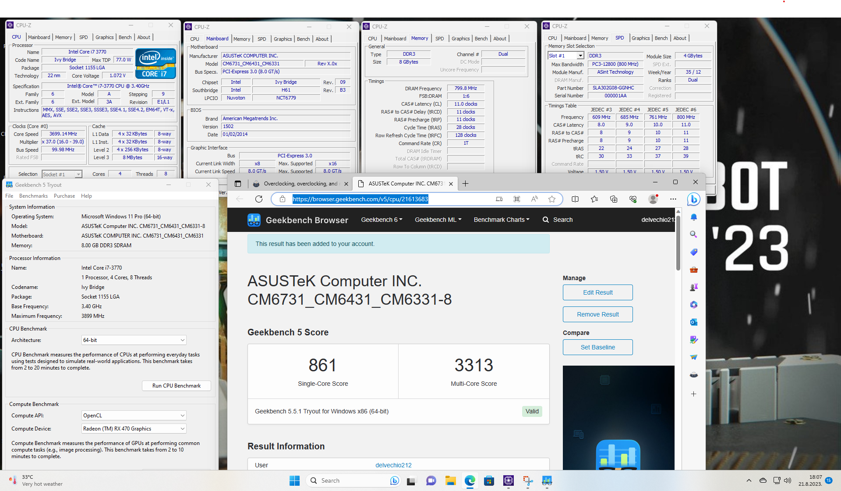Click the webpage vertical scrollbar thumb
841x491 pixels.
(x=678, y=242)
